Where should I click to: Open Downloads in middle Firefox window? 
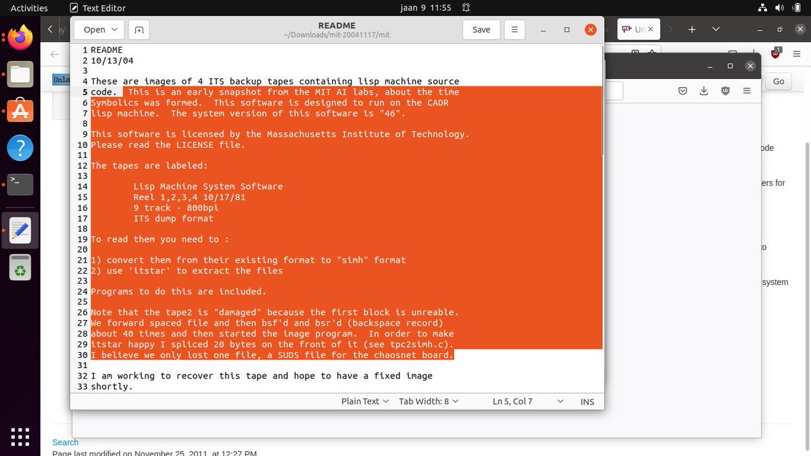(x=704, y=91)
